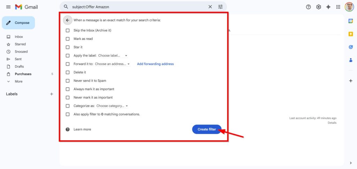Open the Choose category dropdown

tap(112, 106)
